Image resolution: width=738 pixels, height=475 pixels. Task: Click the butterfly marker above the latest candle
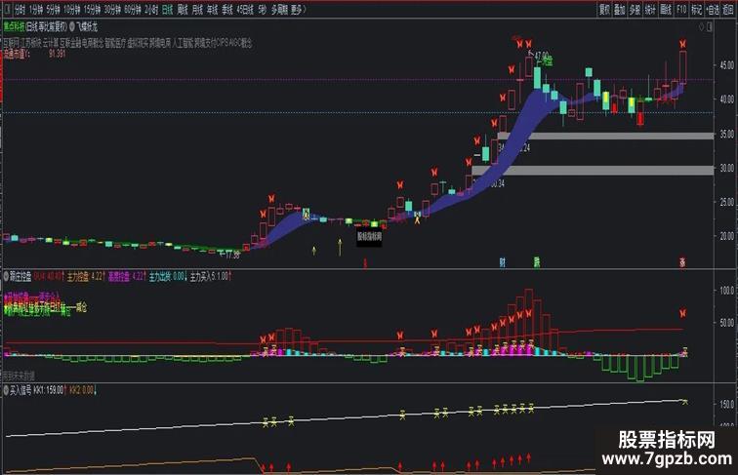pos(682,44)
